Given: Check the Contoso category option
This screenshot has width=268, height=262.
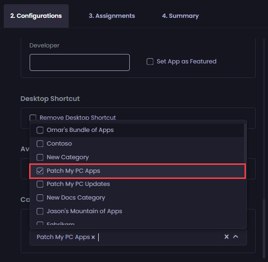Looking at the screenshot, I should coord(40,144).
